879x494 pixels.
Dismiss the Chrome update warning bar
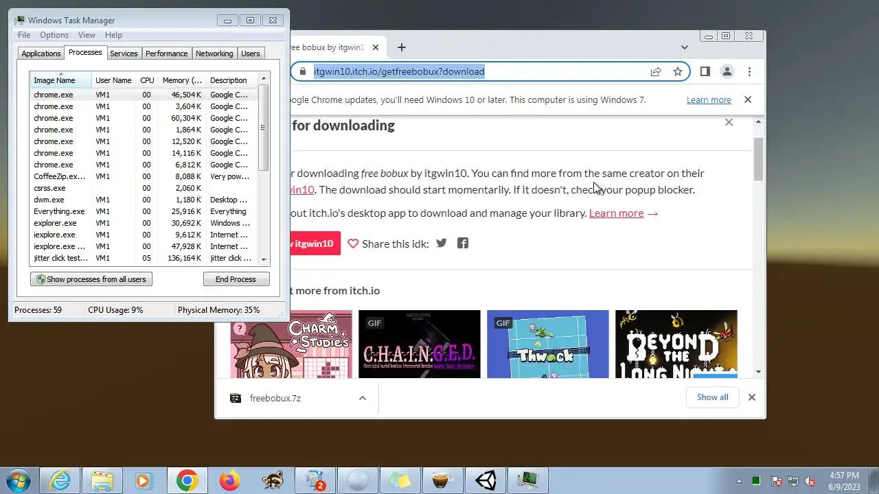748,99
